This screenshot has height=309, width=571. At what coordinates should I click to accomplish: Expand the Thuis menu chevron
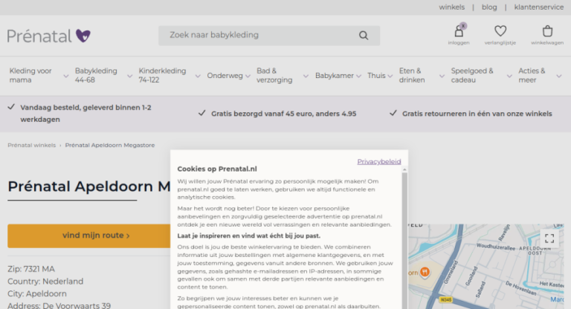390,76
